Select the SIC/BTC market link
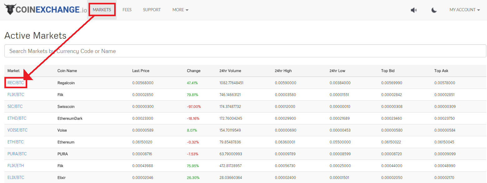The image size is (487, 183). tap(15, 107)
